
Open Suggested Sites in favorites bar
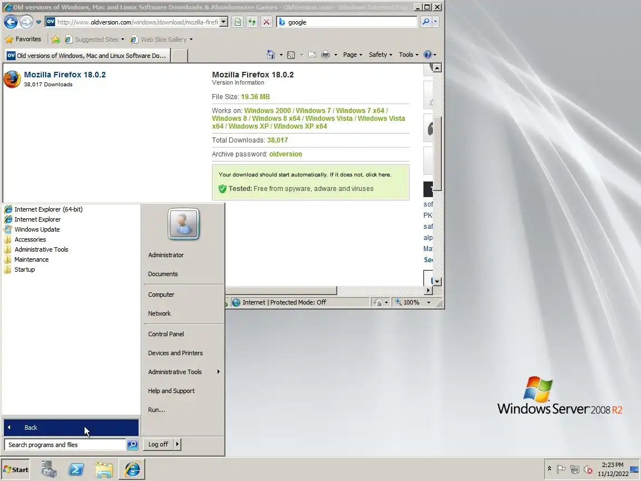(x=94, y=40)
